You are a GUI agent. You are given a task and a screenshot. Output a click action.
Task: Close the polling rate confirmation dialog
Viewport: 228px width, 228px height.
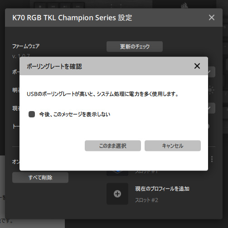(197, 66)
